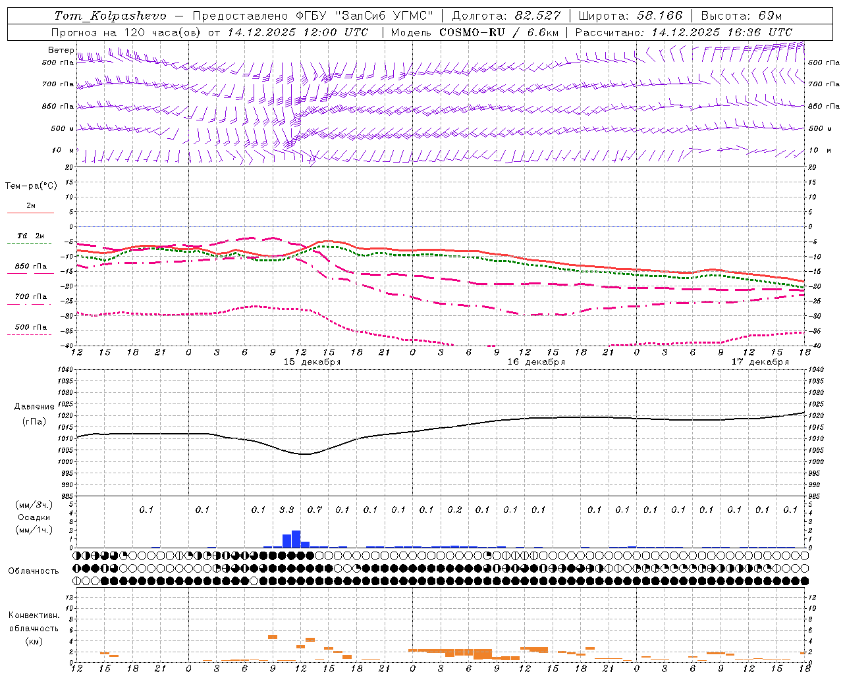Click the (мм/3ч.) unit label

pyautogui.click(x=34, y=505)
